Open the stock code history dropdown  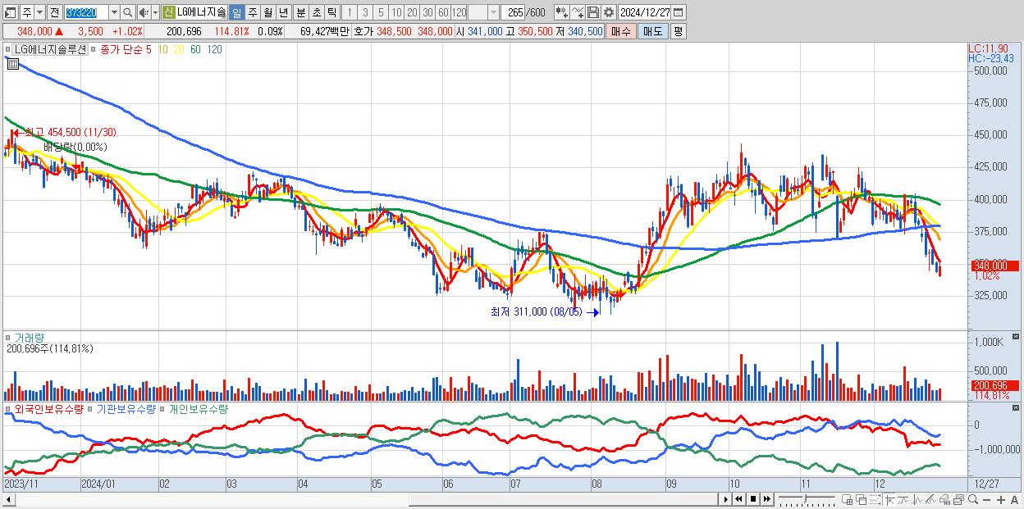click(114, 12)
